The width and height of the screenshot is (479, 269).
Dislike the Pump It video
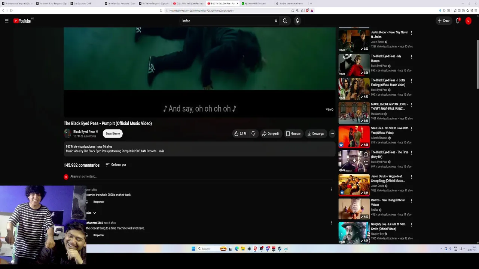253,133
